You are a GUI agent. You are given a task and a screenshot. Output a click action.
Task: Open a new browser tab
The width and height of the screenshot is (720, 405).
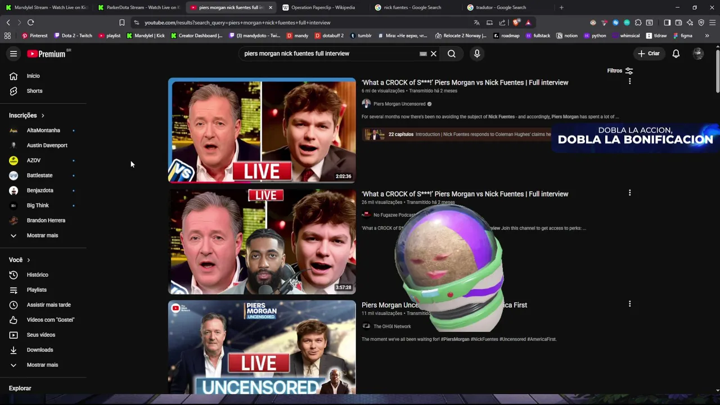tap(561, 7)
